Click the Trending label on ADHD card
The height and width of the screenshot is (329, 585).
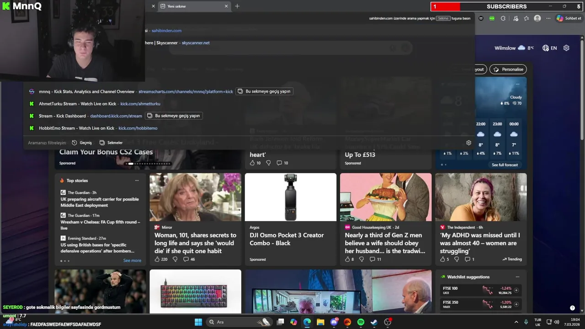(x=512, y=259)
